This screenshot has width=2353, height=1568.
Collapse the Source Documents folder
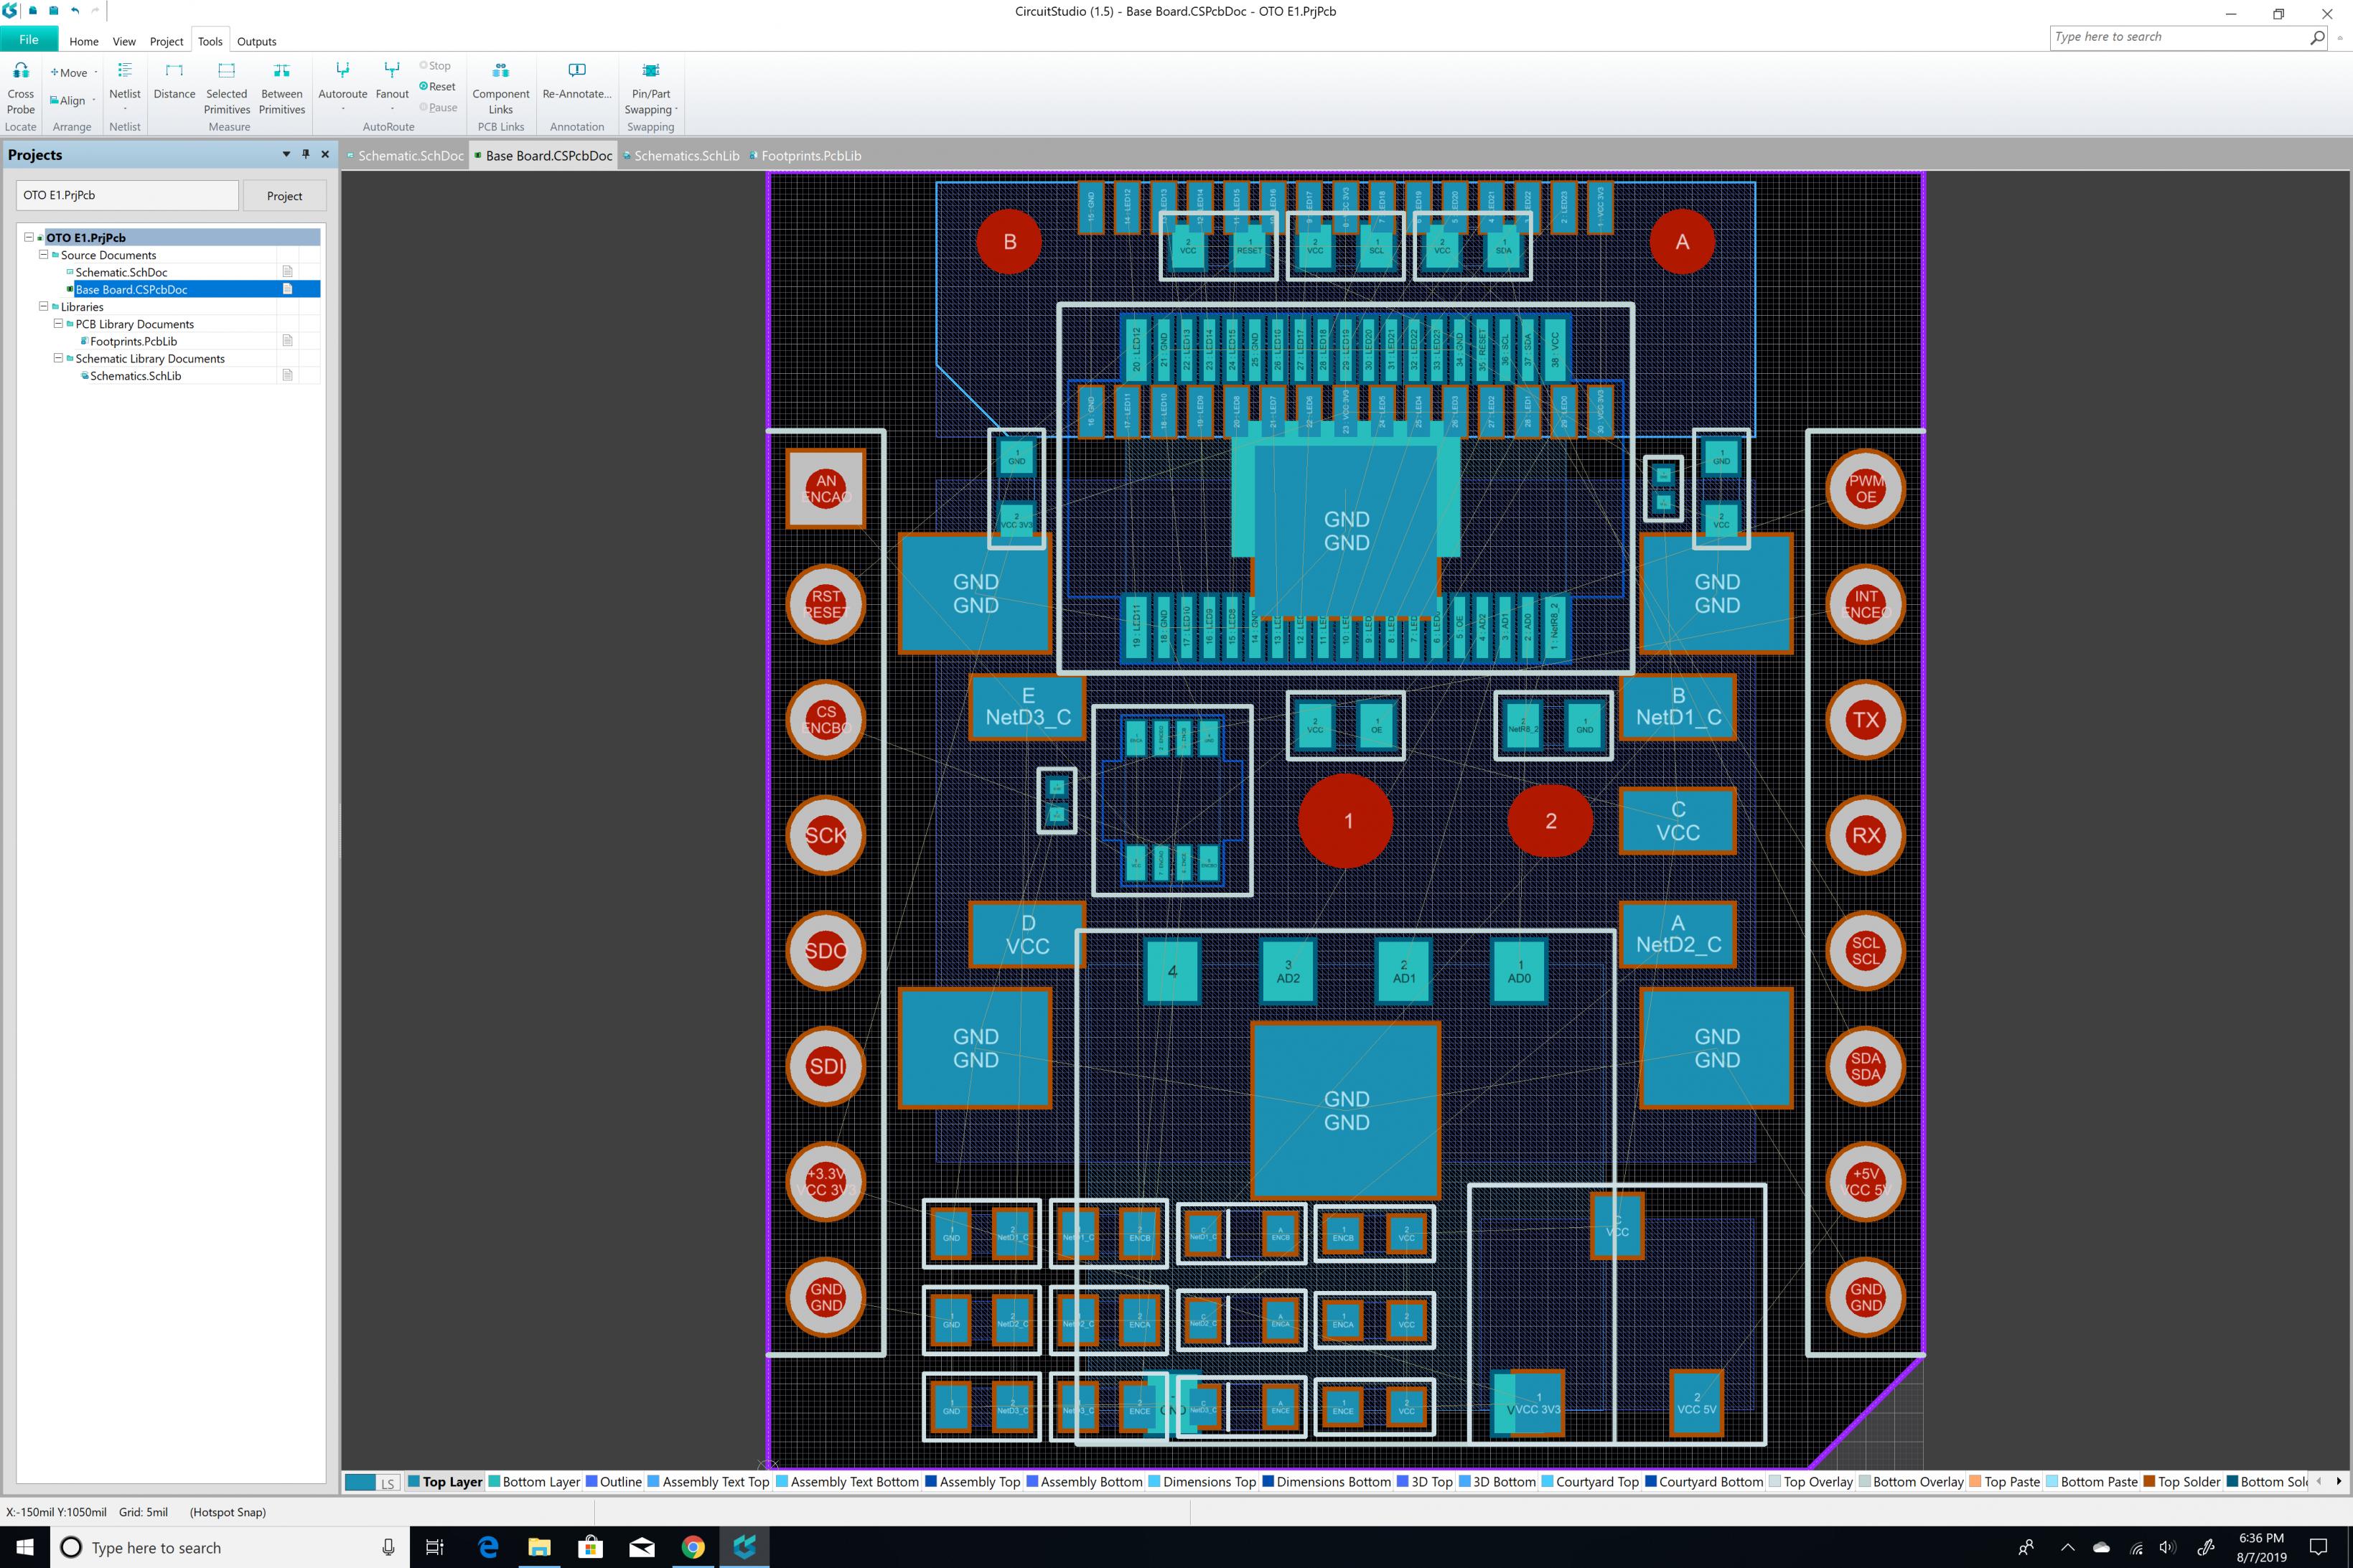point(43,254)
